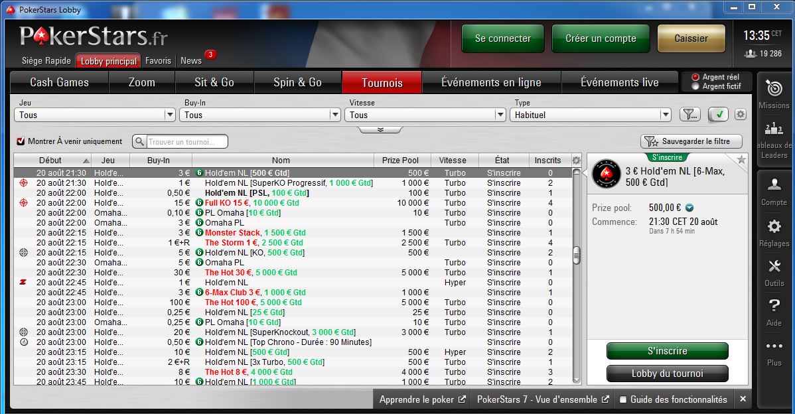Switch to the Zoom tab
Viewport: 795px width, 414px height.
click(x=142, y=82)
